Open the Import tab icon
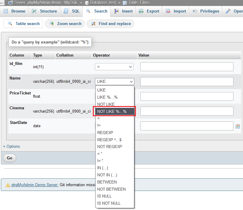The image size is (243, 210). (x=168, y=11)
